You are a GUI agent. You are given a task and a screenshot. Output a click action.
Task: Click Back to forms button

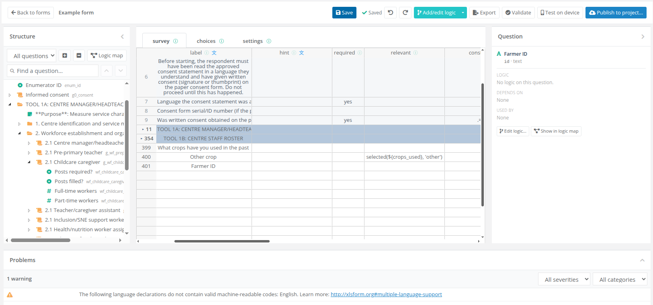pos(31,12)
